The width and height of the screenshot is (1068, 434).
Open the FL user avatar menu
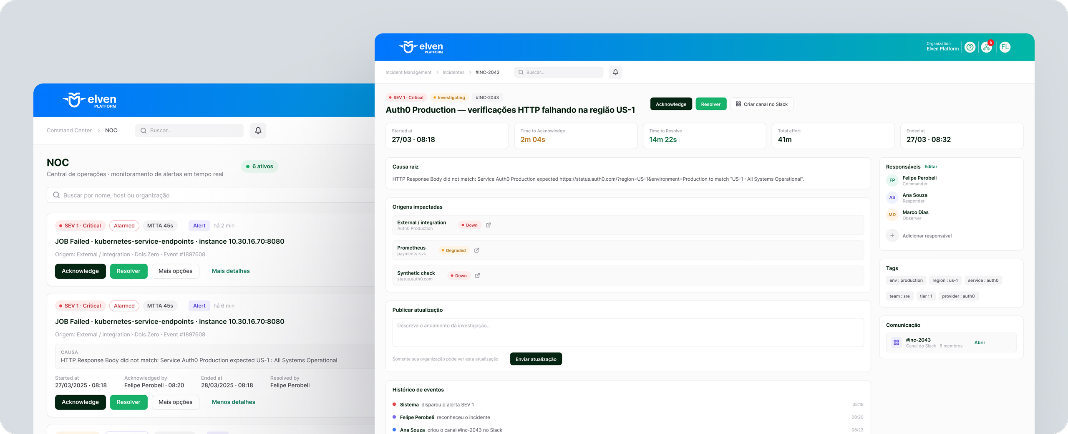pos(1005,47)
